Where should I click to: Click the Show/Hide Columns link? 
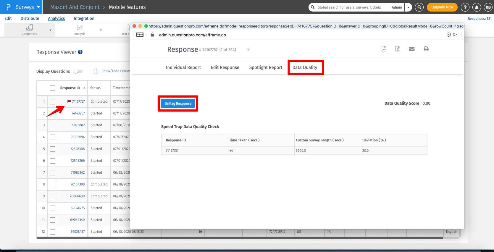coord(116,71)
